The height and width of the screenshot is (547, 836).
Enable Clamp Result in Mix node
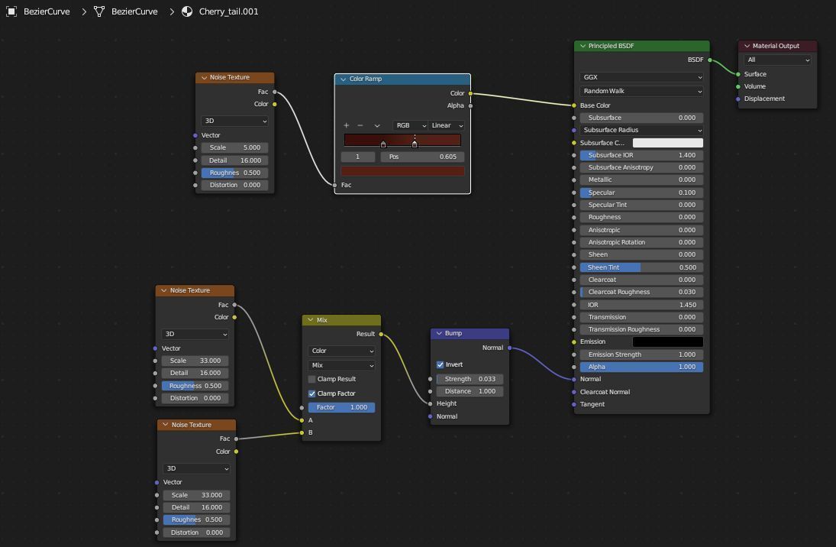(312, 380)
